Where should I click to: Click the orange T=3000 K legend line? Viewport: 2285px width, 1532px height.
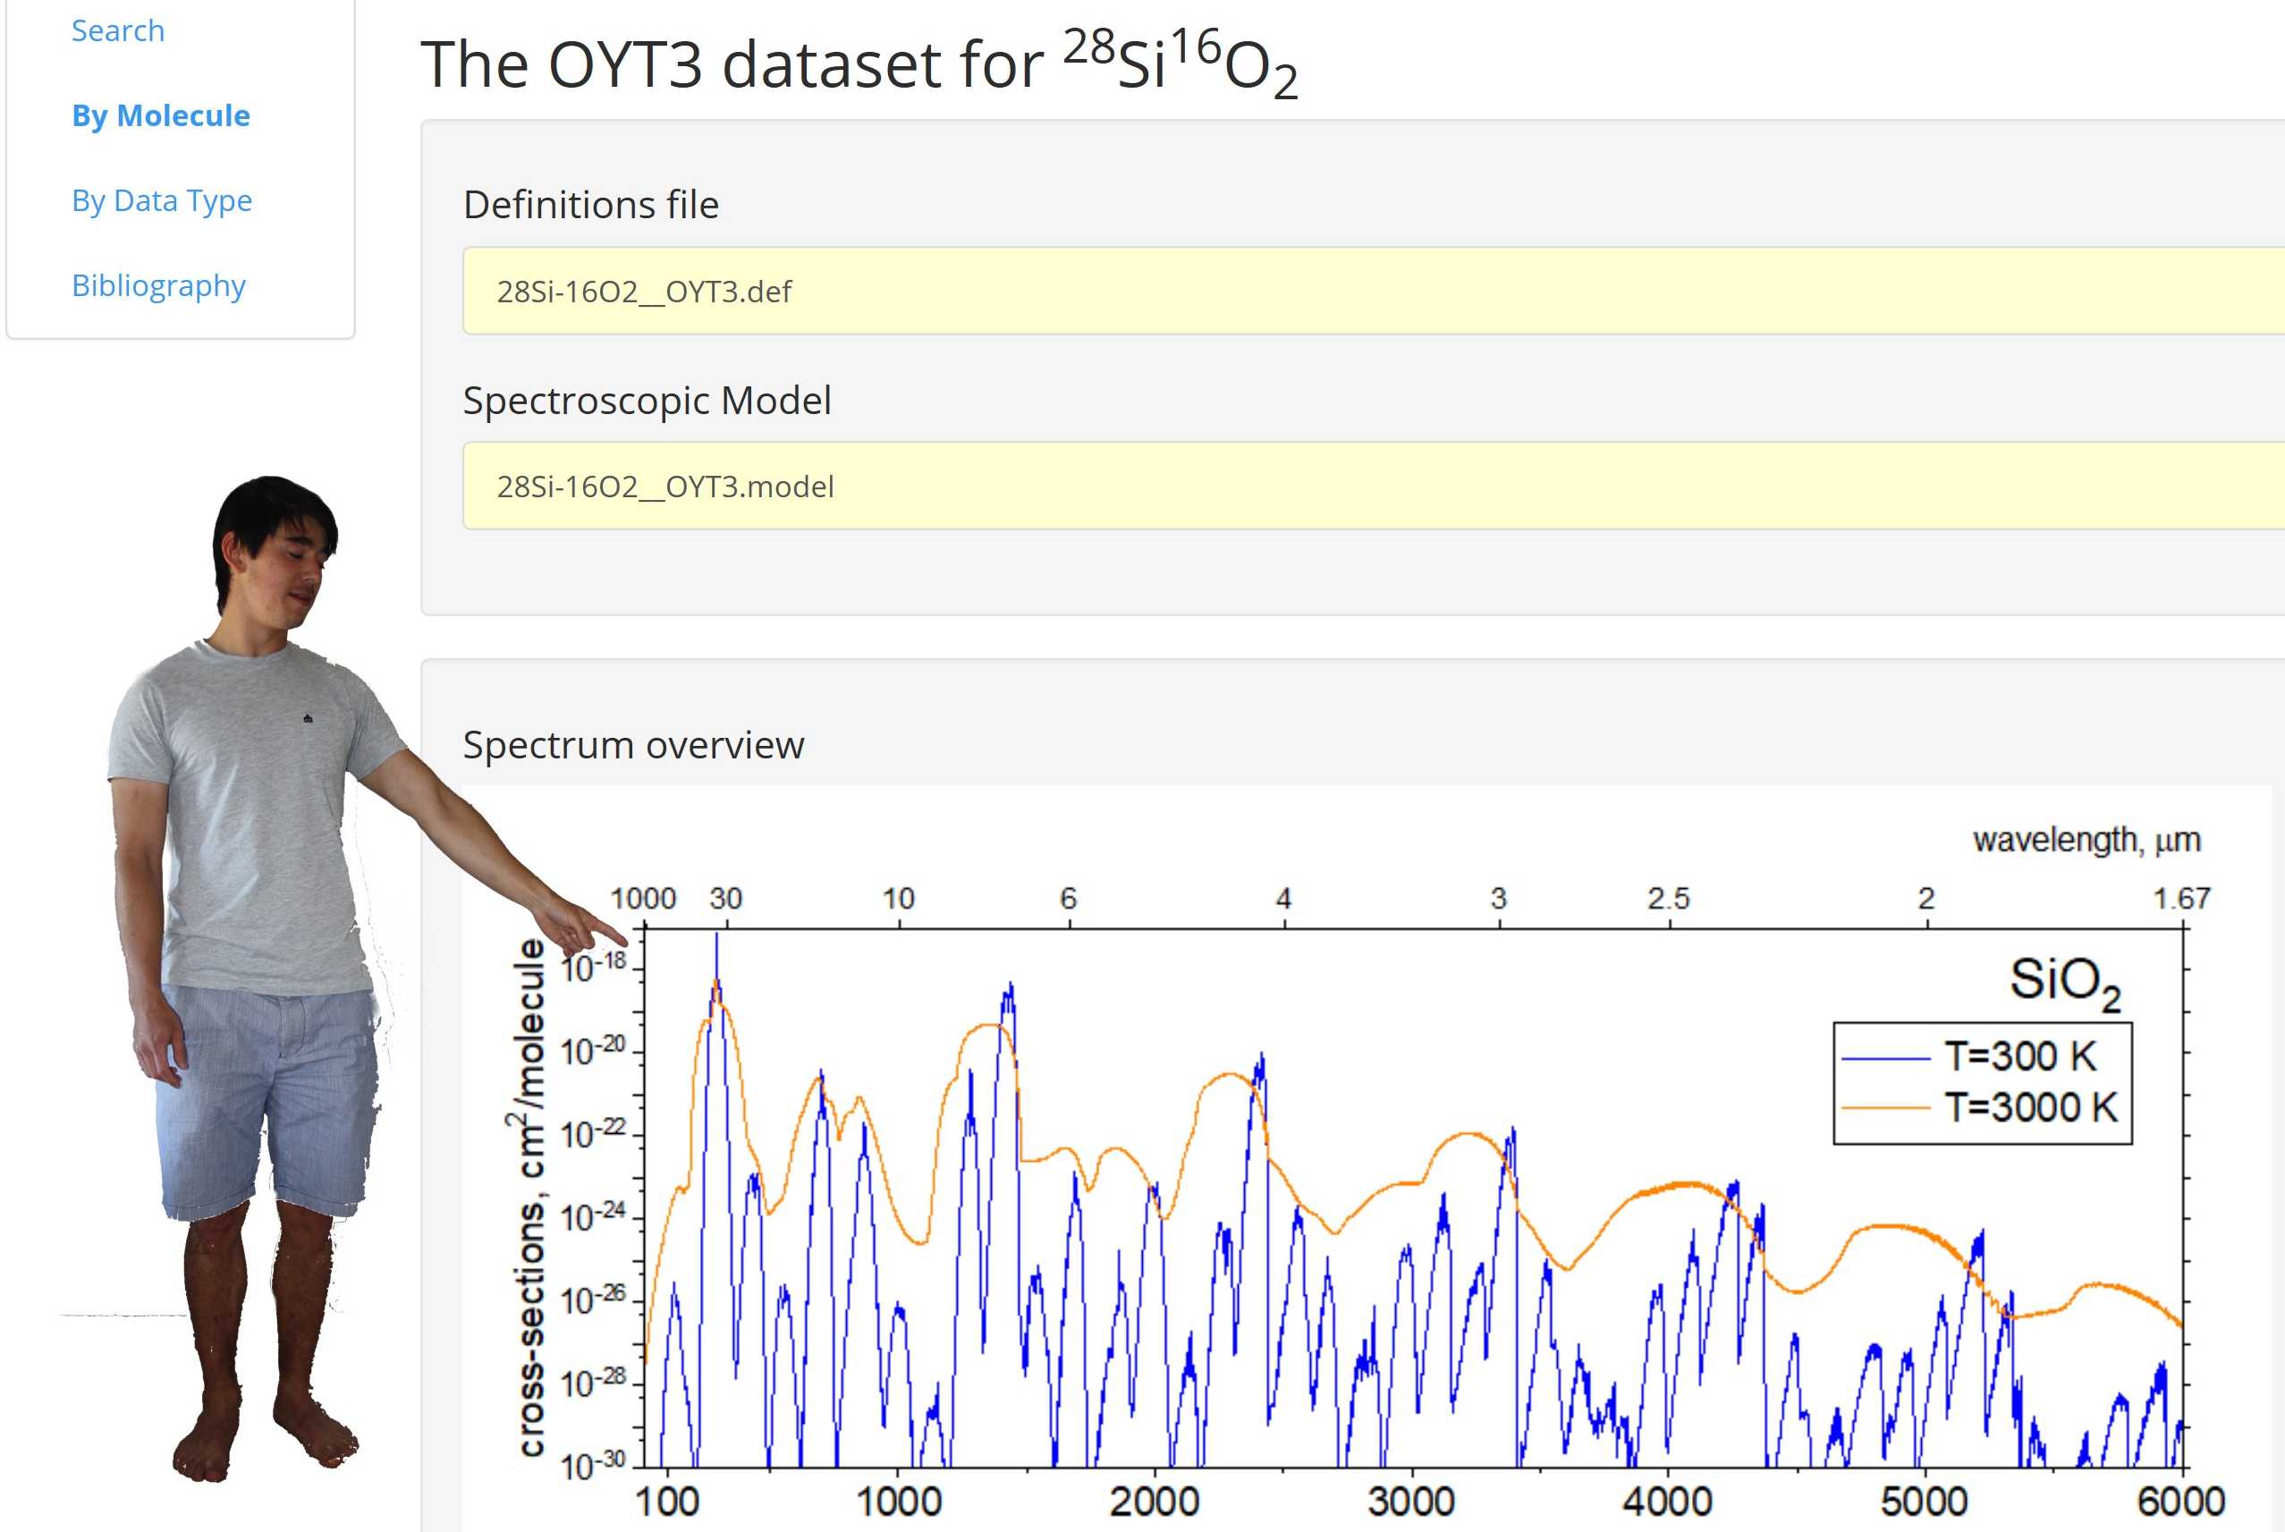tap(1884, 1108)
